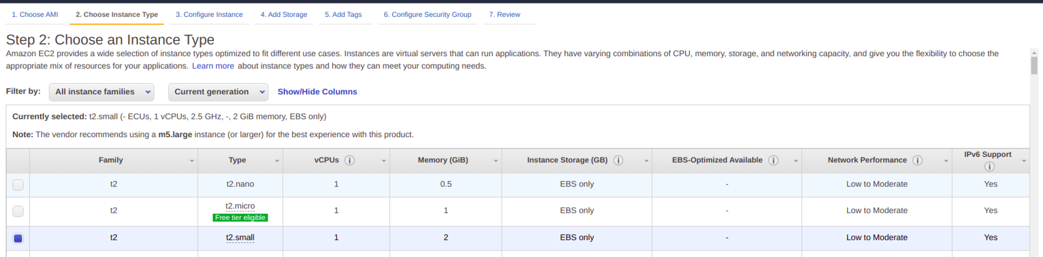1043x257 pixels.
Task: Select the t2.micro instance checkbox
Action: (x=18, y=211)
